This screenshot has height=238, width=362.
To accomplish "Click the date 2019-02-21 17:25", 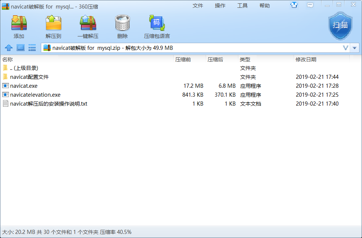I will [317, 95].
